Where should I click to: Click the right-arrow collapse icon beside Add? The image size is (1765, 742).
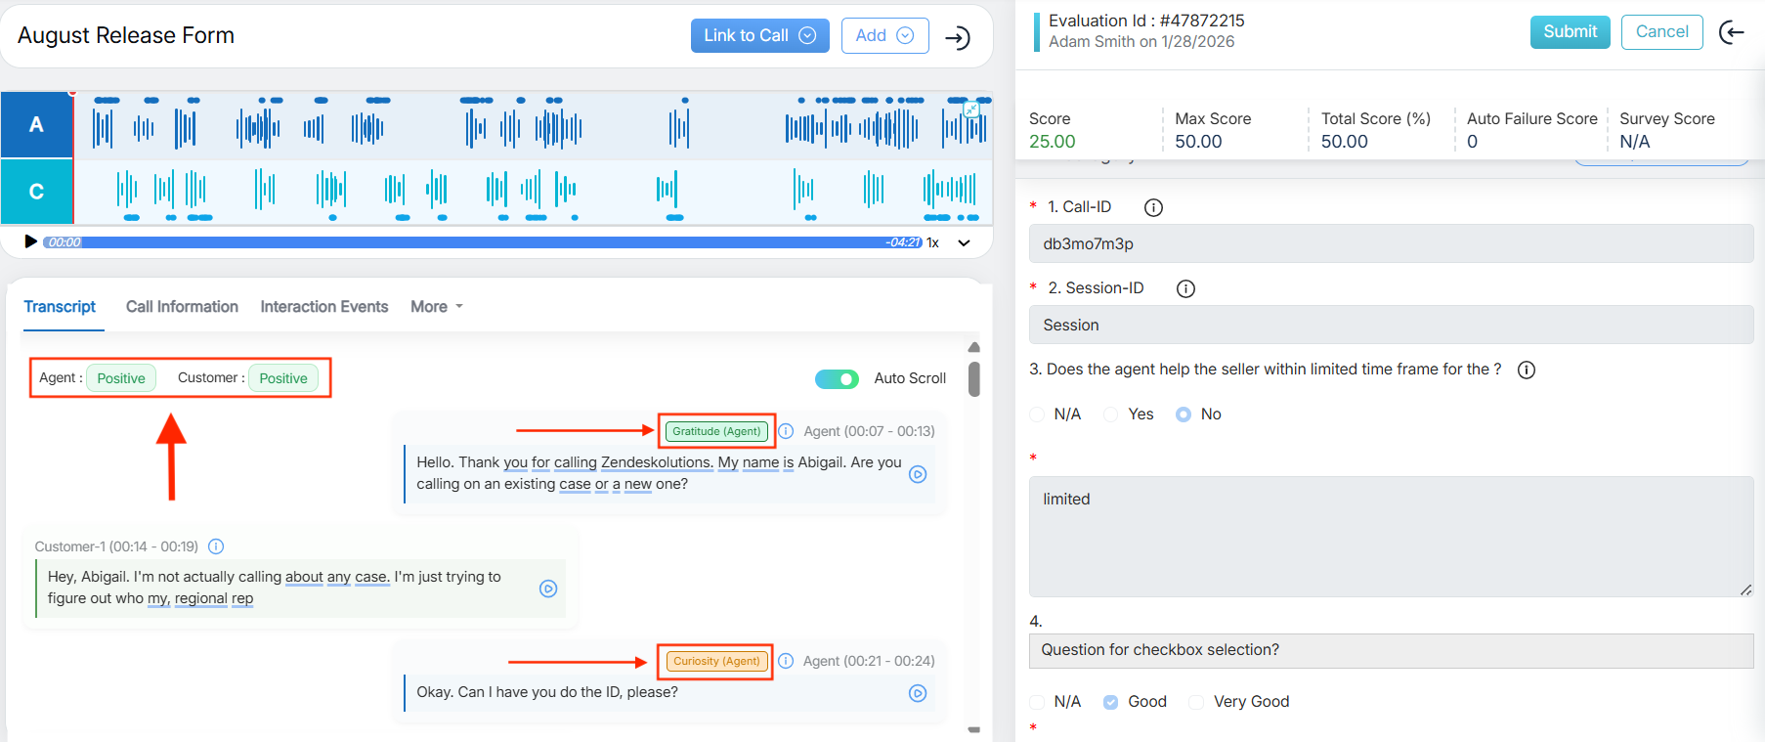958,37
